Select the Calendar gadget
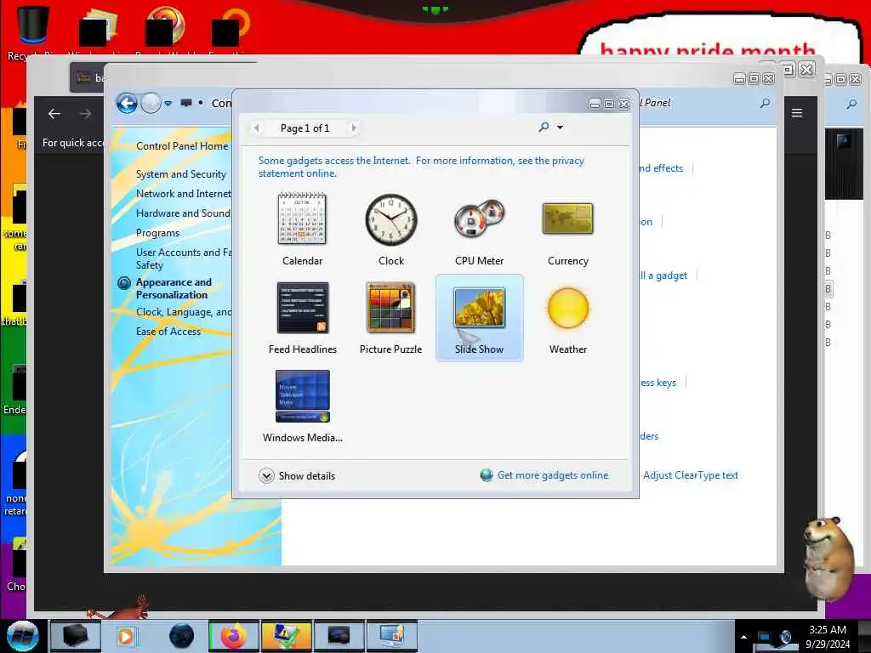Viewport: 871px width, 653px height. point(302,230)
